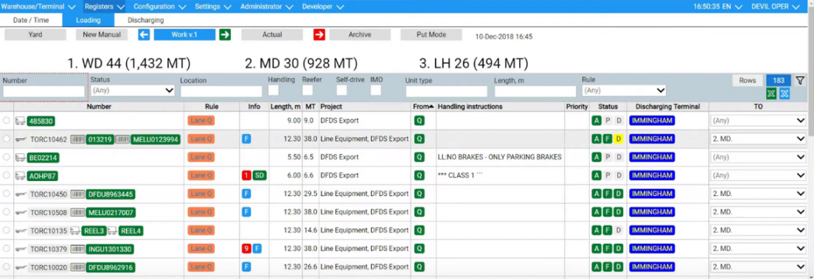Screen dimensions: 814x279
Task: Click the SD info badge on AOHP87
Action: [x=260, y=175]
